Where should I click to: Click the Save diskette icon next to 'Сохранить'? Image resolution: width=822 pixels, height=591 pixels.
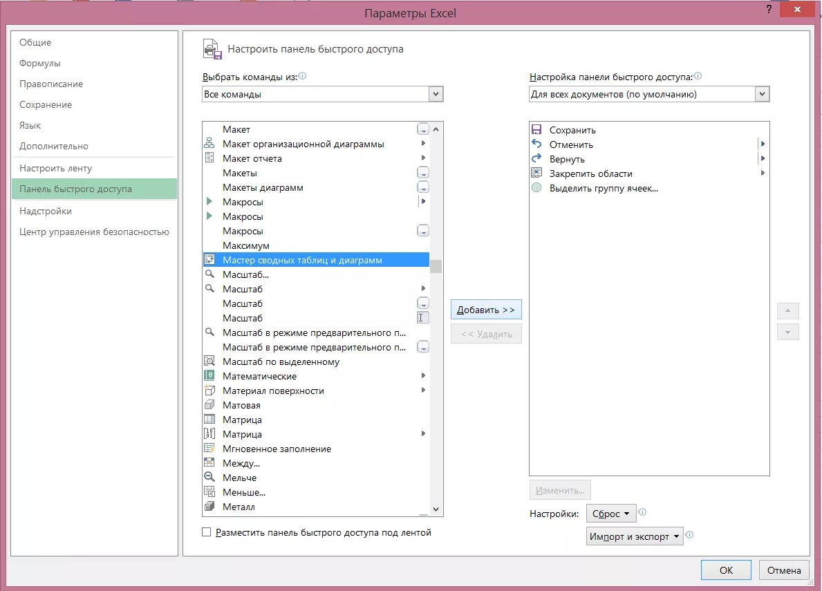point(536,129)
